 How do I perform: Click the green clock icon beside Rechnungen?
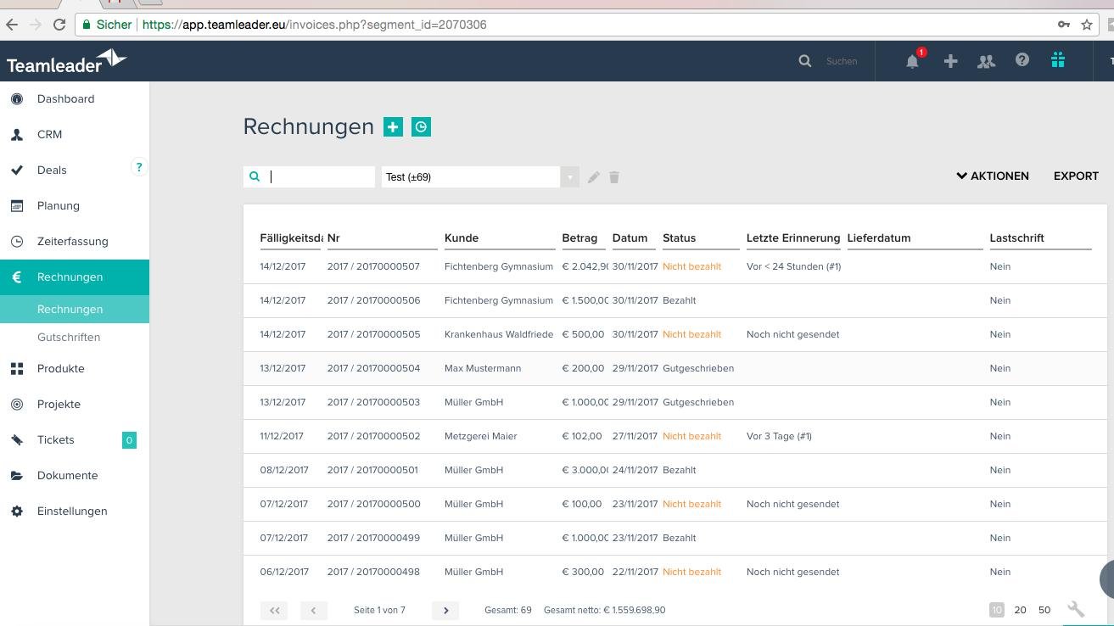pos(421,127)
